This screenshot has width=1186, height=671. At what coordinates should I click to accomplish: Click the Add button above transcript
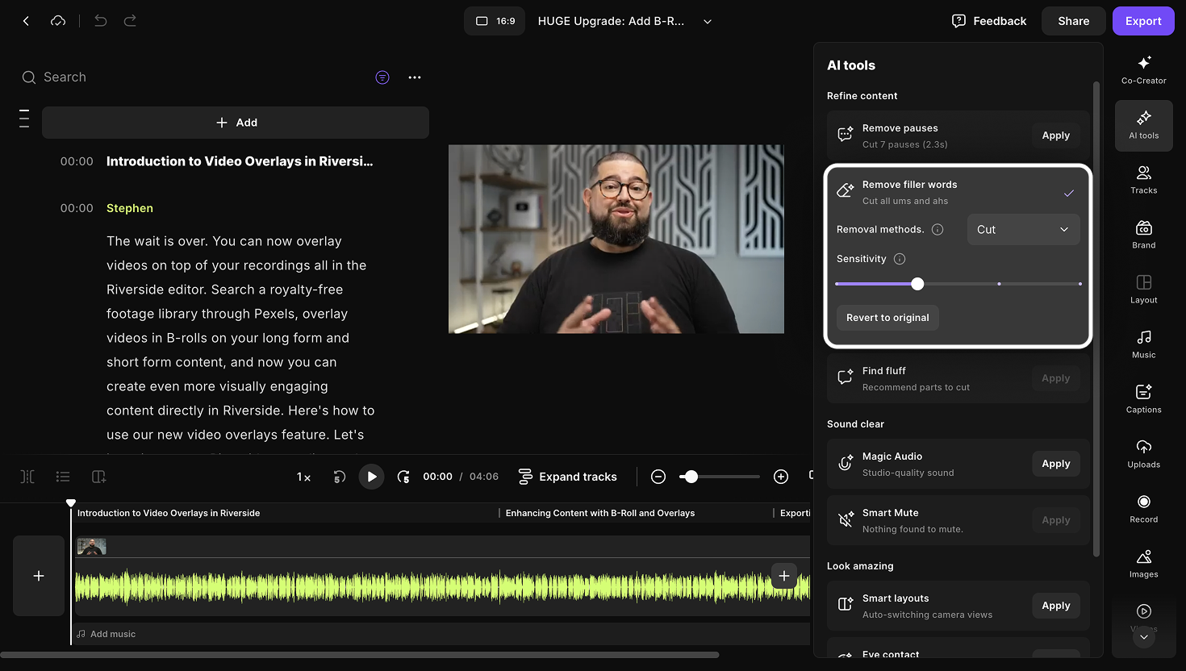click(236, 123)
